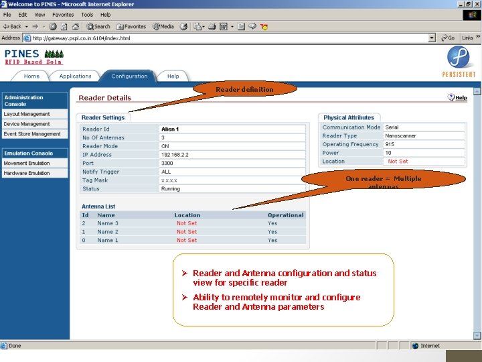Click the Messenger toolbar icon
Viewport: 482px width, 362px height.
pyautogui.click(x=252, y=26)
